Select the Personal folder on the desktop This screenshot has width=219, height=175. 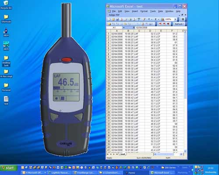(x=6, y=87)
